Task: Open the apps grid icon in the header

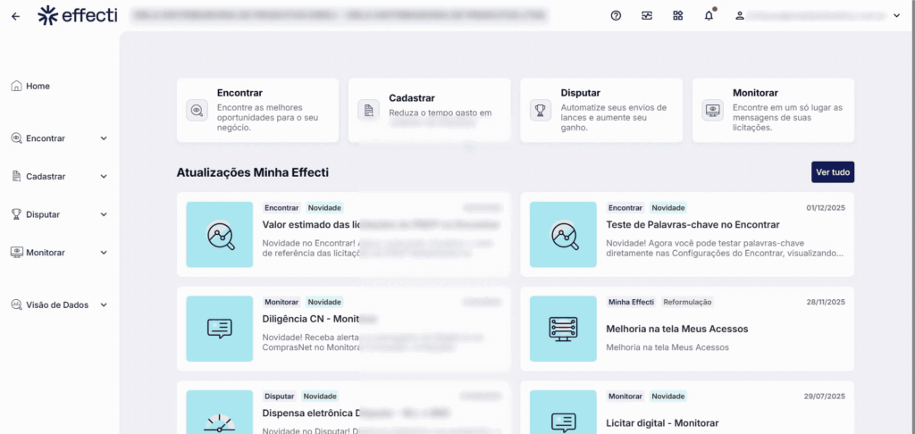Action: [678, 16]
